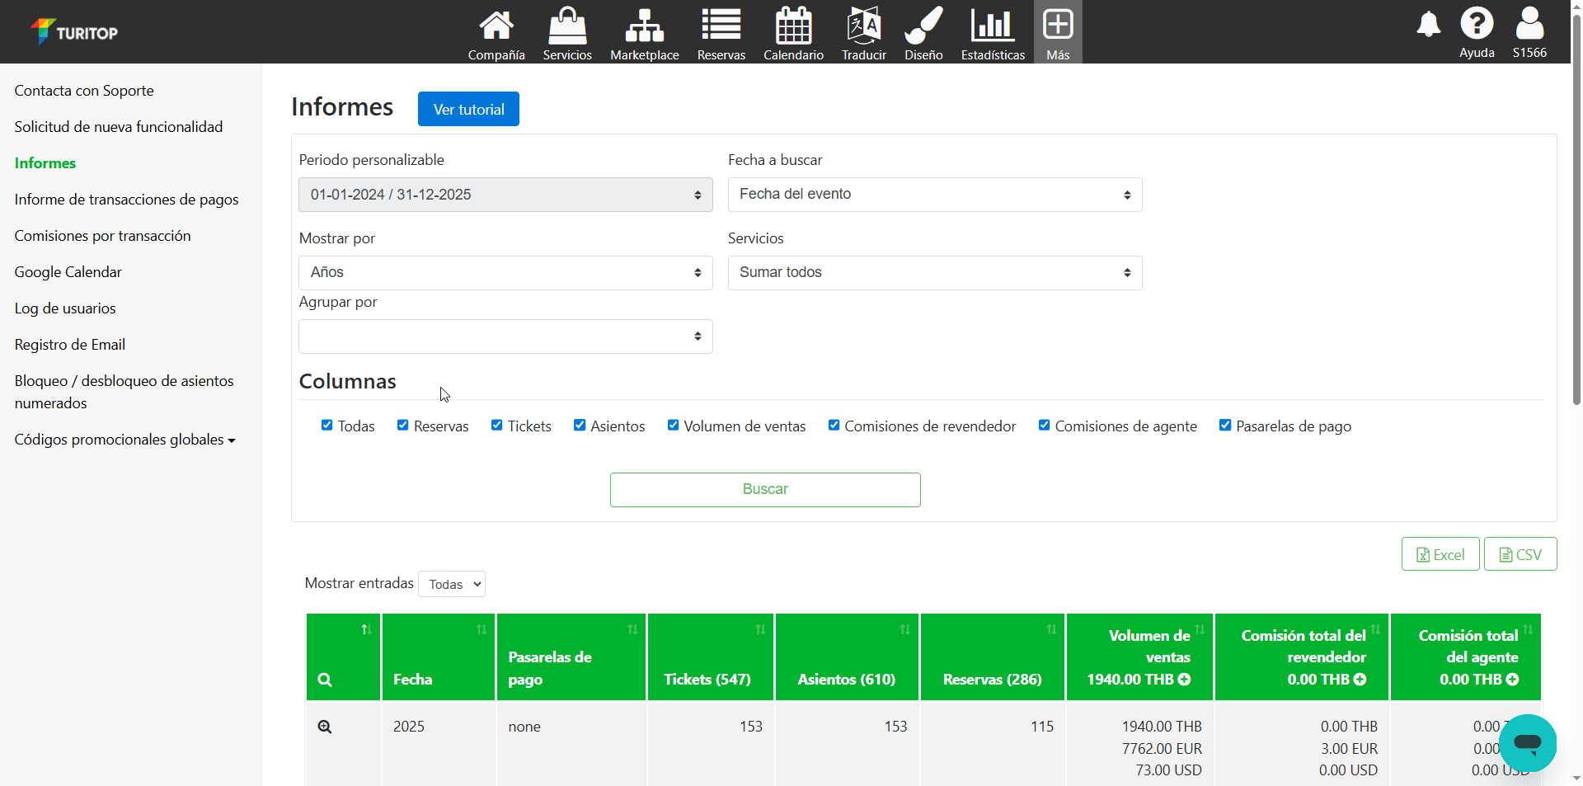The width and height of the screenshot is (1583, 786).
Task: Open the Periodo personalizable dropdown
Action: click(x=505, y=195)
